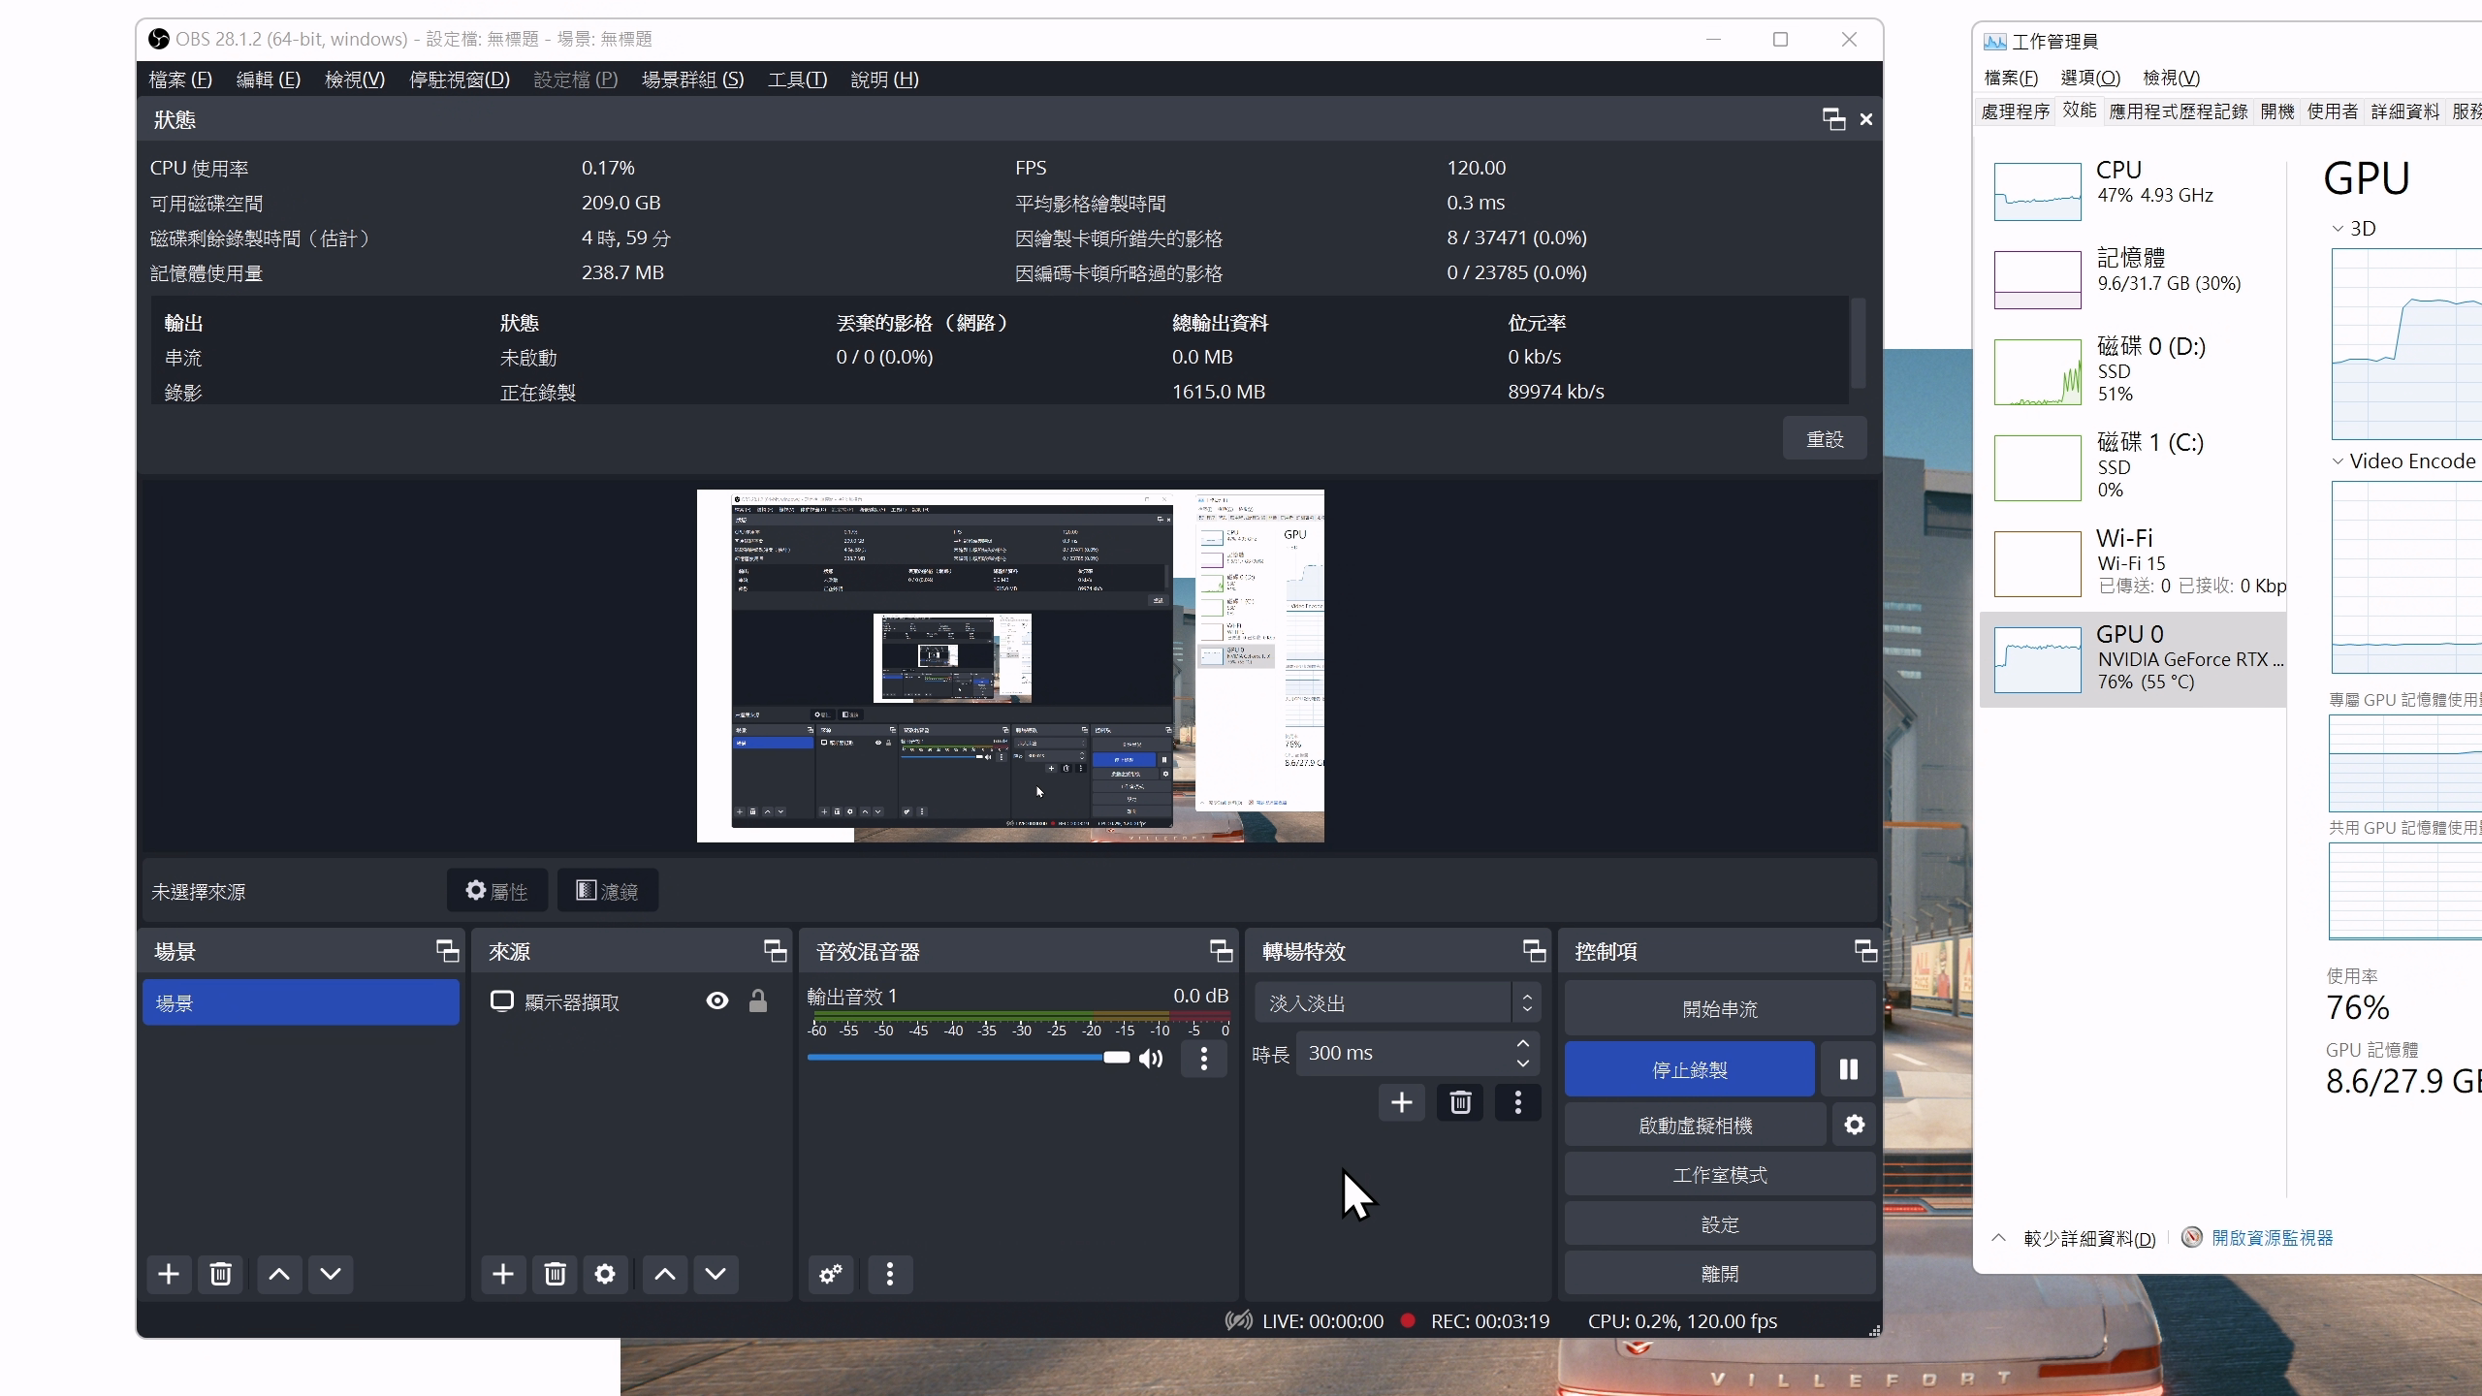2482x1396 pixels.
Task: Click 開始串流 start streaming button
Action: pos(1719,1009)
